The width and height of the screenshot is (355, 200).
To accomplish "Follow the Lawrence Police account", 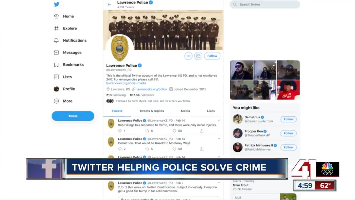I will coord(212,56).
